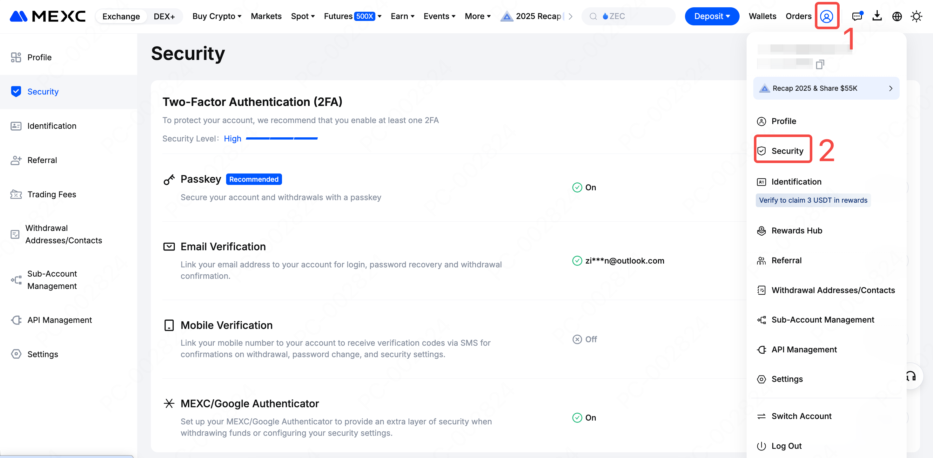Click the user account avatar icon
This screenshot has height=458, width=933.
(827, 16)
